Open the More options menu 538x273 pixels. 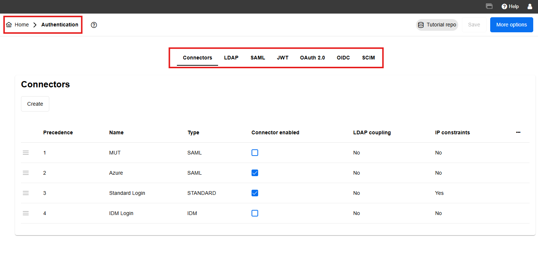(x=512, y=25)
